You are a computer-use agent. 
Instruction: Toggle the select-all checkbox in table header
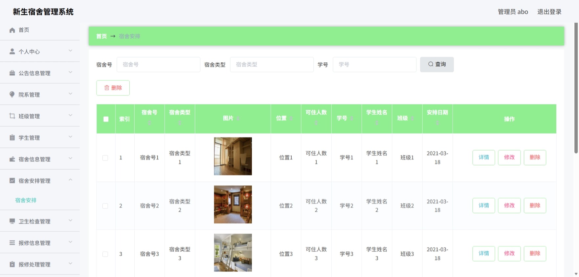pos(106,119)
